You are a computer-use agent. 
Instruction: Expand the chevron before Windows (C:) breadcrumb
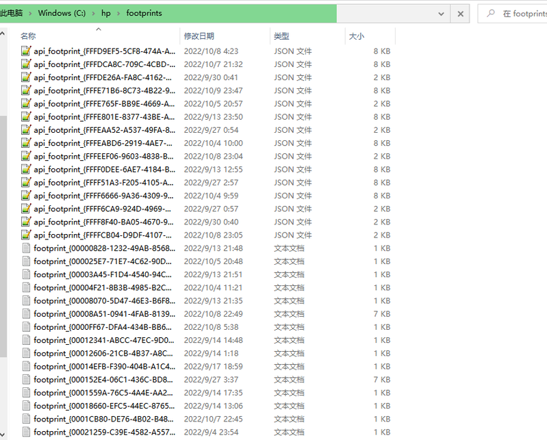coord(30,13)
